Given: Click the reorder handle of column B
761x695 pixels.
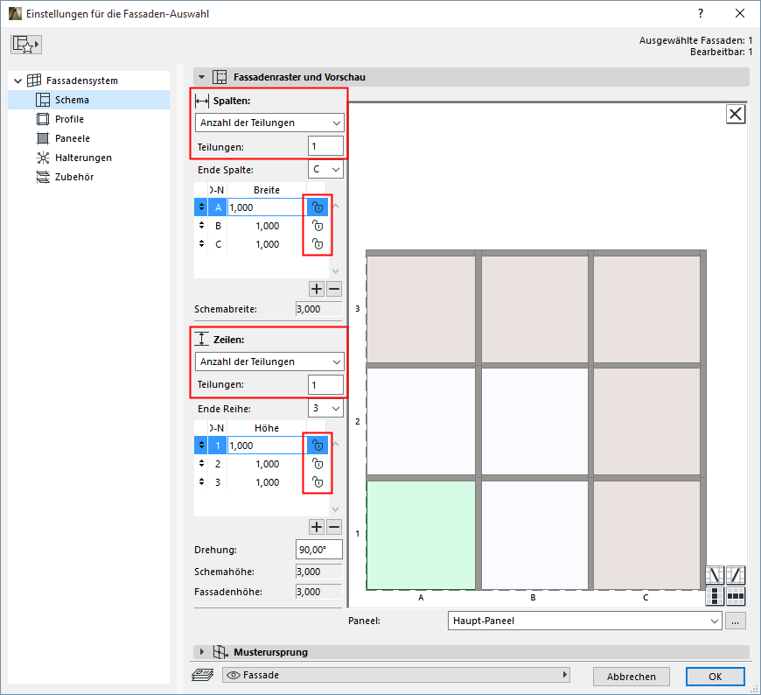Looking at the screenshot, I should (x=201, y=226).
